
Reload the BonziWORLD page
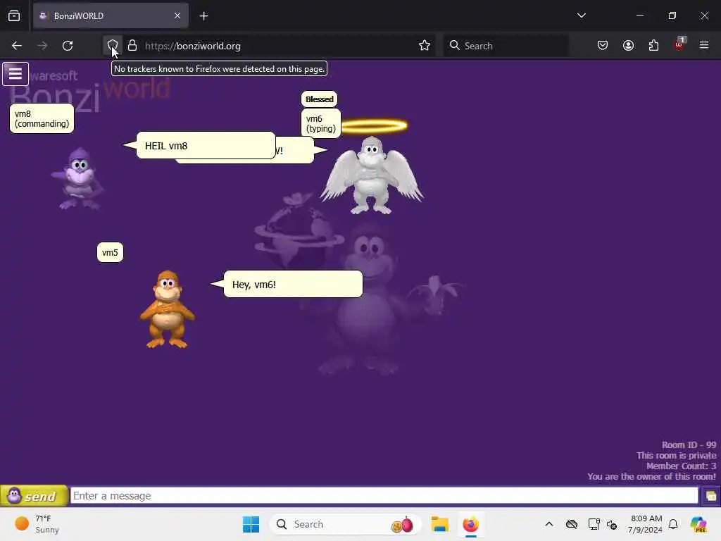pyautogui.click(x=68, y=46)
